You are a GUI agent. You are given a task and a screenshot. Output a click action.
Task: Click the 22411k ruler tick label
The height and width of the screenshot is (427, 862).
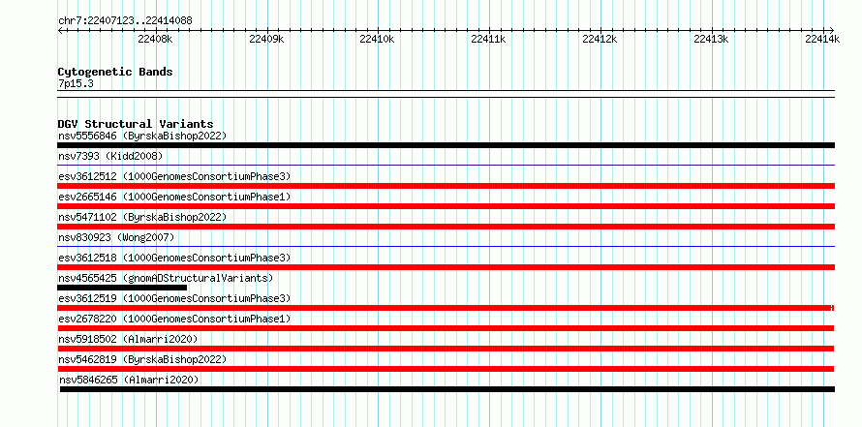point(488,39)
